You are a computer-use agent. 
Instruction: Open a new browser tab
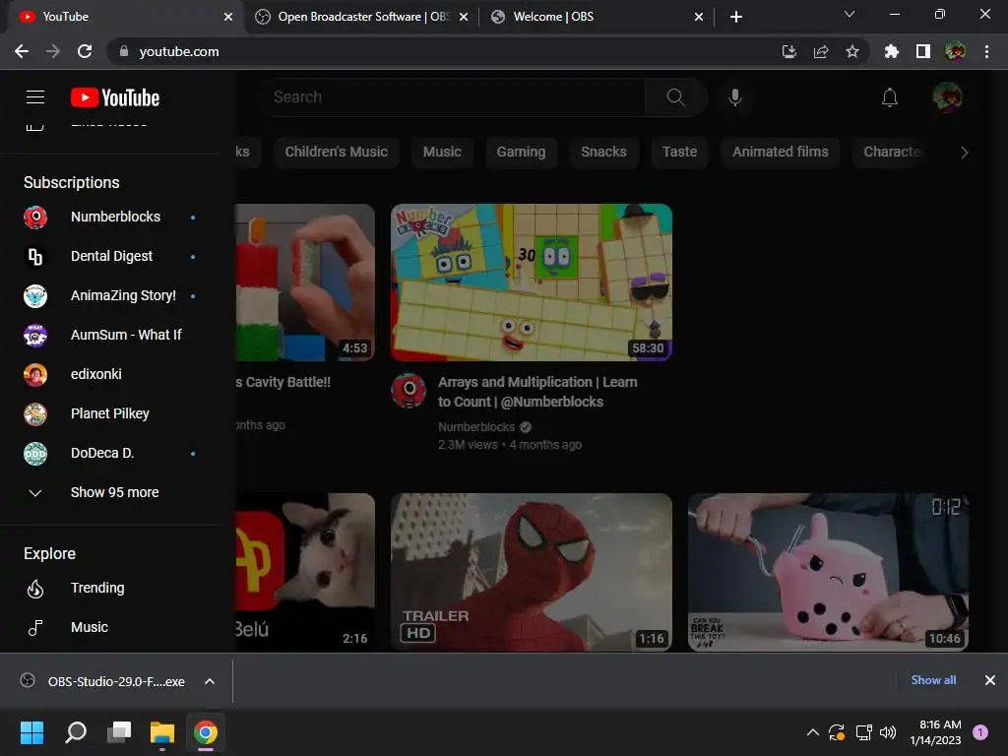[x=736, y=17]
